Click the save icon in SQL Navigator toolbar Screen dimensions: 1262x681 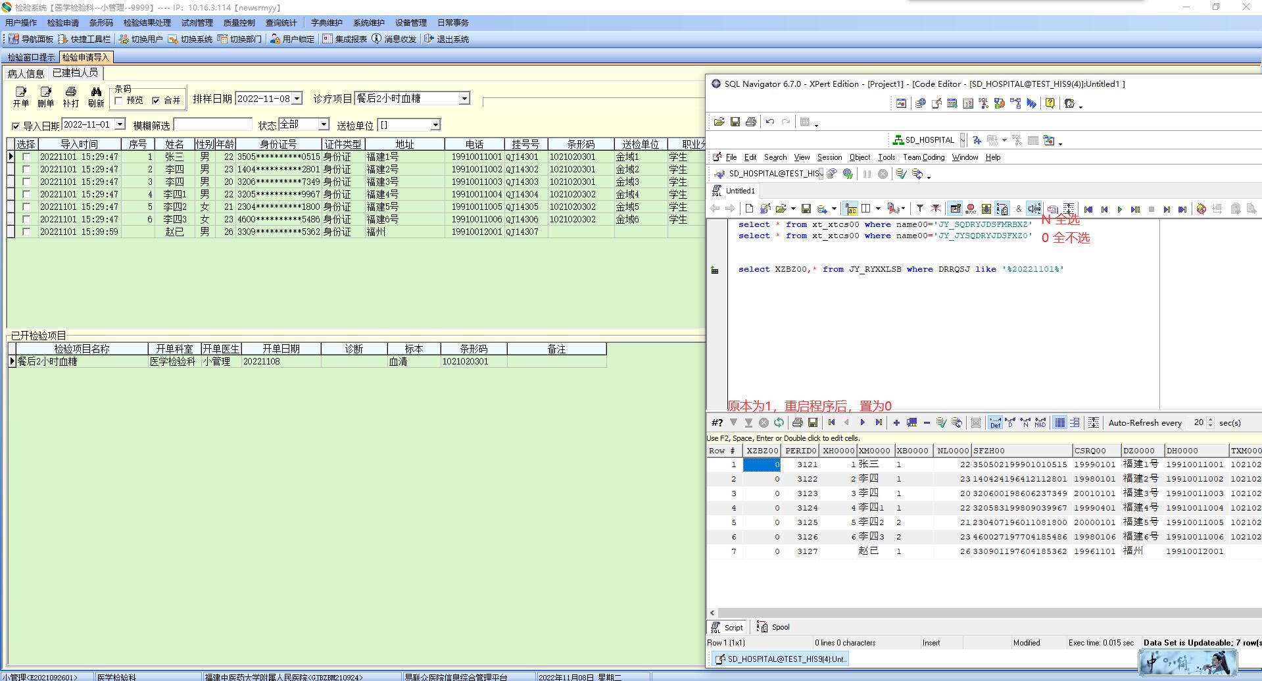click(x=735, y=122)
